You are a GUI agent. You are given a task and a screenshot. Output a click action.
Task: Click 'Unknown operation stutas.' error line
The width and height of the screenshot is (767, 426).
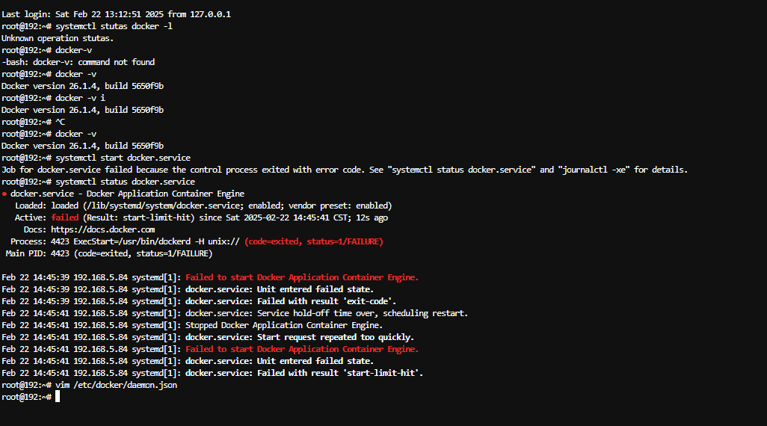58,38
